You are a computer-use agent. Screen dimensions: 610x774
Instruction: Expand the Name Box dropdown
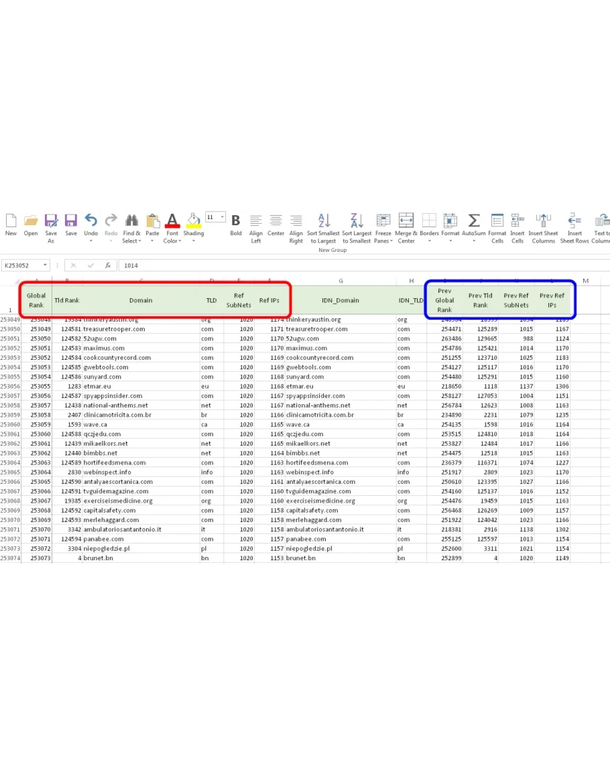click(x=45, y=265)
